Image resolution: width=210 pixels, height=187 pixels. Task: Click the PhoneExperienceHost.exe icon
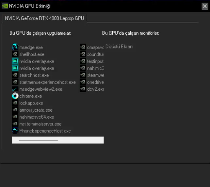[15, 131]
